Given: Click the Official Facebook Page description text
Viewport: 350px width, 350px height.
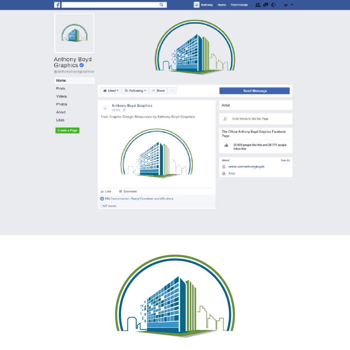Looking at the screenshot, I should coord(254,134).
